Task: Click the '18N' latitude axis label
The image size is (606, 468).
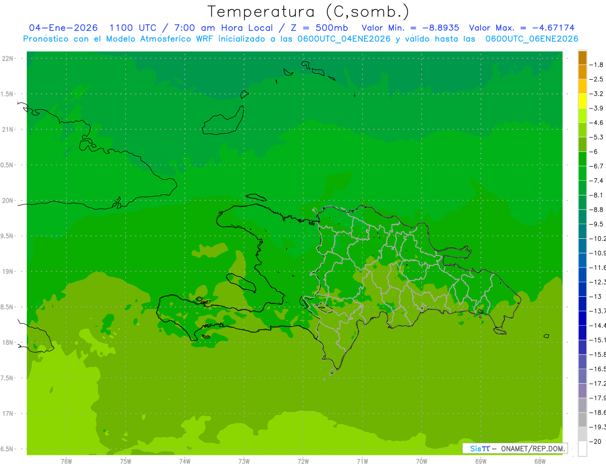Action: point(8,342)
